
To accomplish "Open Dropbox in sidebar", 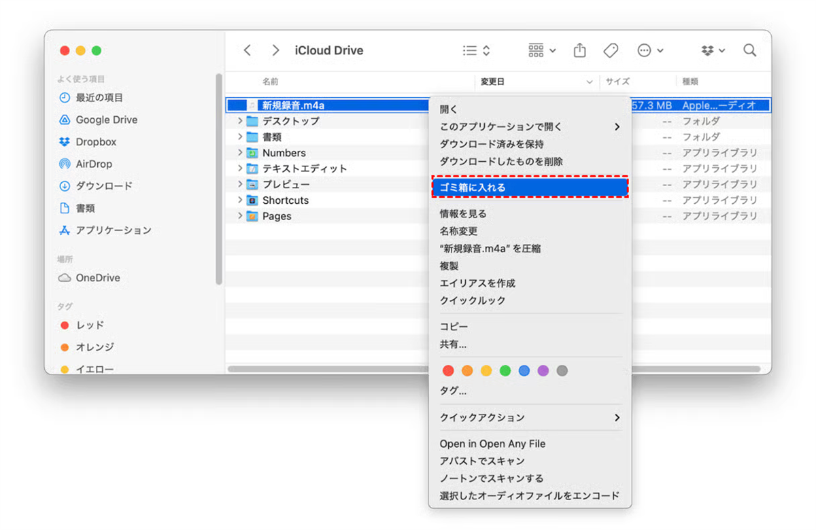I will pyautogui.click(x=88, y=142).
